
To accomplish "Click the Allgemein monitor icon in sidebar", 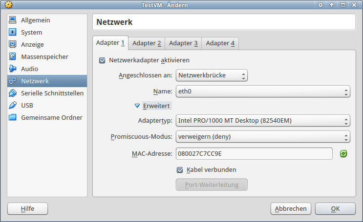I will pyautogui.click(x=13, y=20).
